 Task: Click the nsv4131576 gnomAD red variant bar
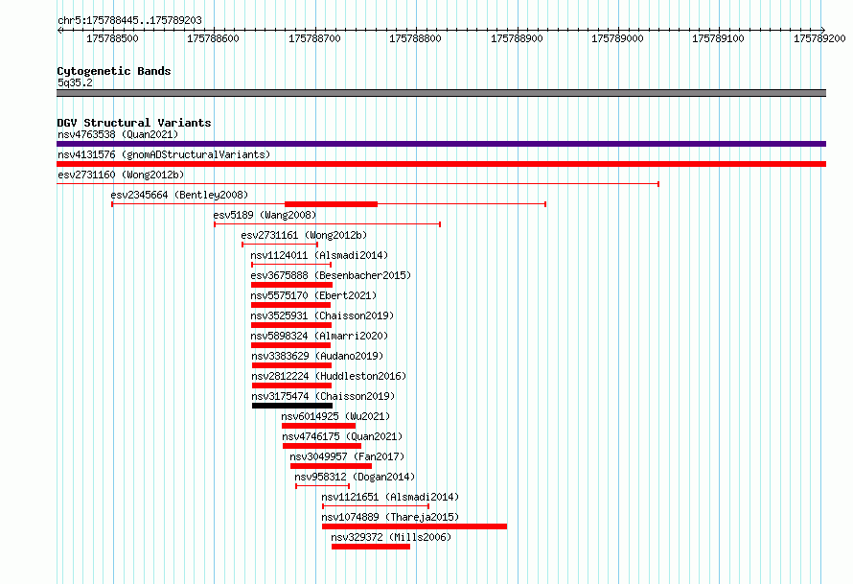(x=441, y=164)
